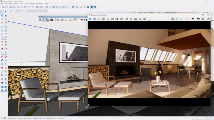Select the Move tool
214x120 pixels.
point(2,42)
